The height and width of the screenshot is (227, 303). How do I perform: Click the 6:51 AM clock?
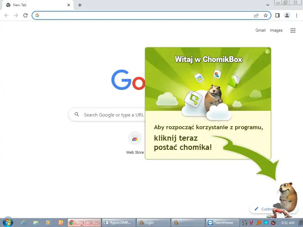click(x=288, y=223)
